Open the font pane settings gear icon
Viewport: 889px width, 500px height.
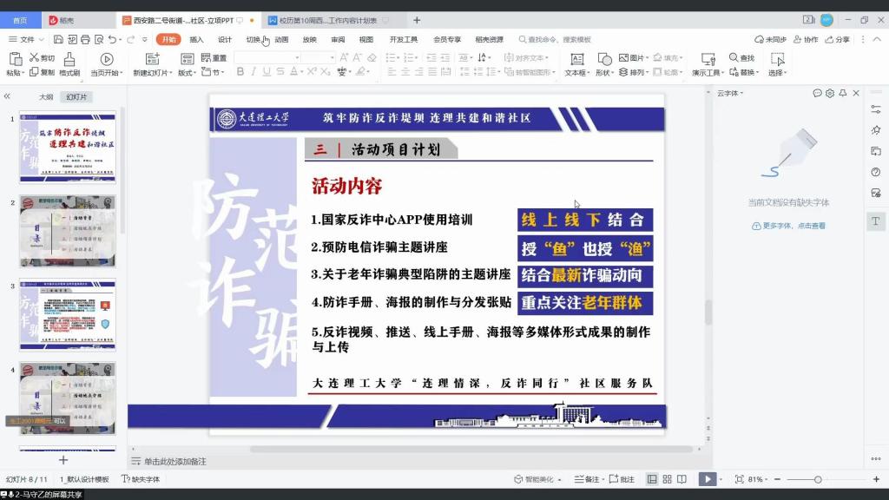(x=830, y=93)
